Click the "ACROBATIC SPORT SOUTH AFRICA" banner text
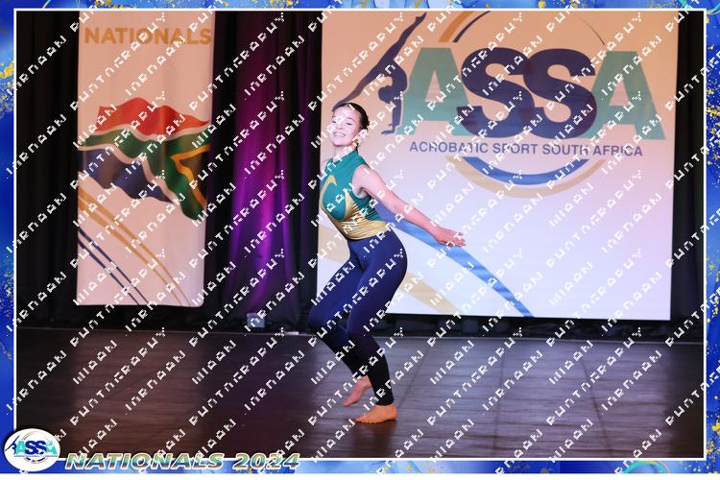 click(526, 150)
